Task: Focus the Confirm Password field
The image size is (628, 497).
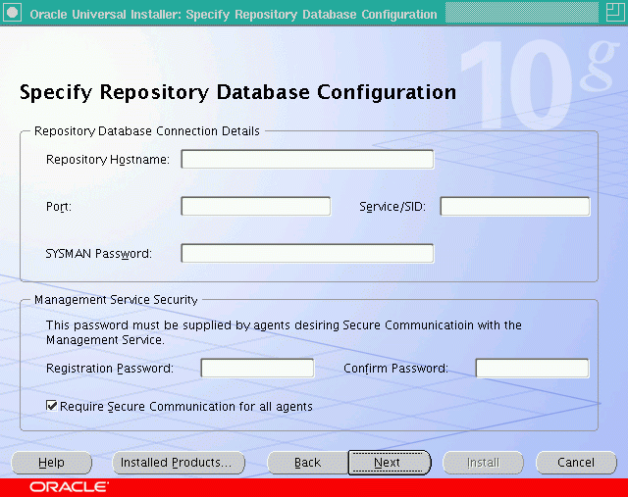Action: coord(532,369)
